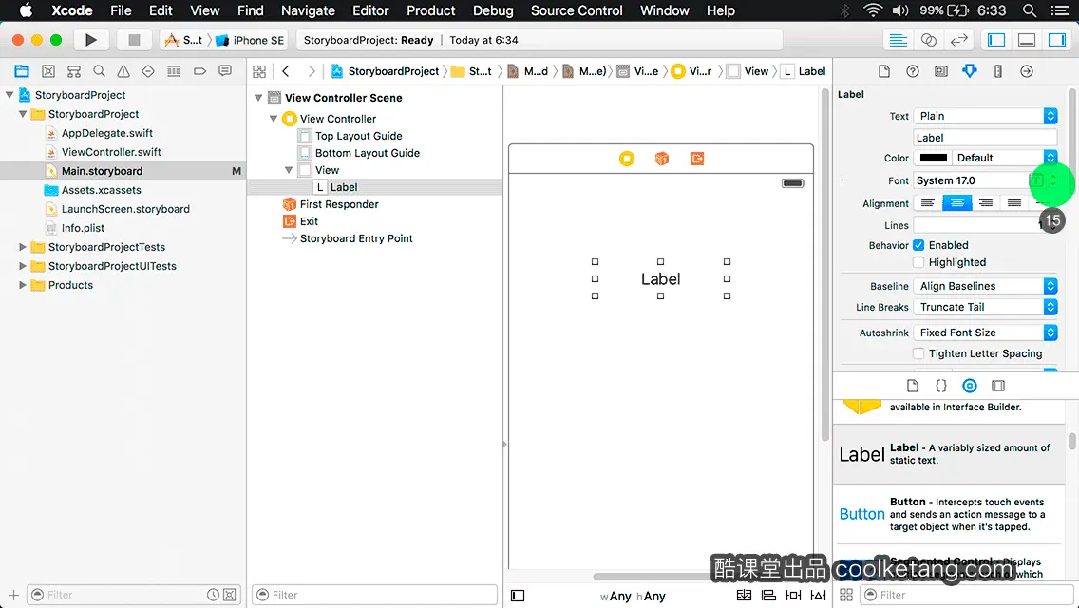Open the Baseline Align Baselines dropdown

point(985,286)
